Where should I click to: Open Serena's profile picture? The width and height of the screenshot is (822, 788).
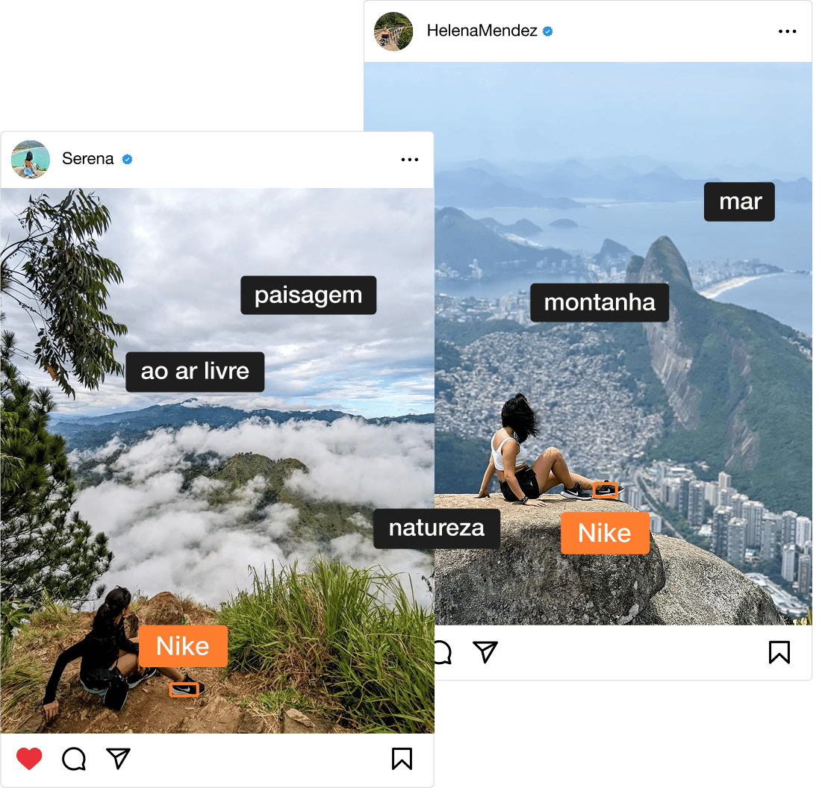tap(31, 159)
